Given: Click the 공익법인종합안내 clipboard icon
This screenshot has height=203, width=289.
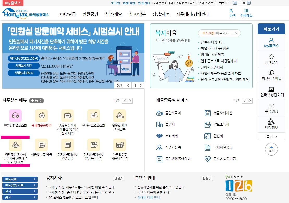Looking at the screenshot, I should coord(159,159).
